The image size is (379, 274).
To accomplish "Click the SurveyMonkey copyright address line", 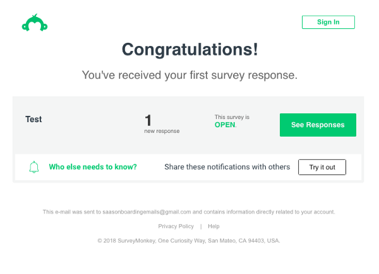I will click(189, 241).
